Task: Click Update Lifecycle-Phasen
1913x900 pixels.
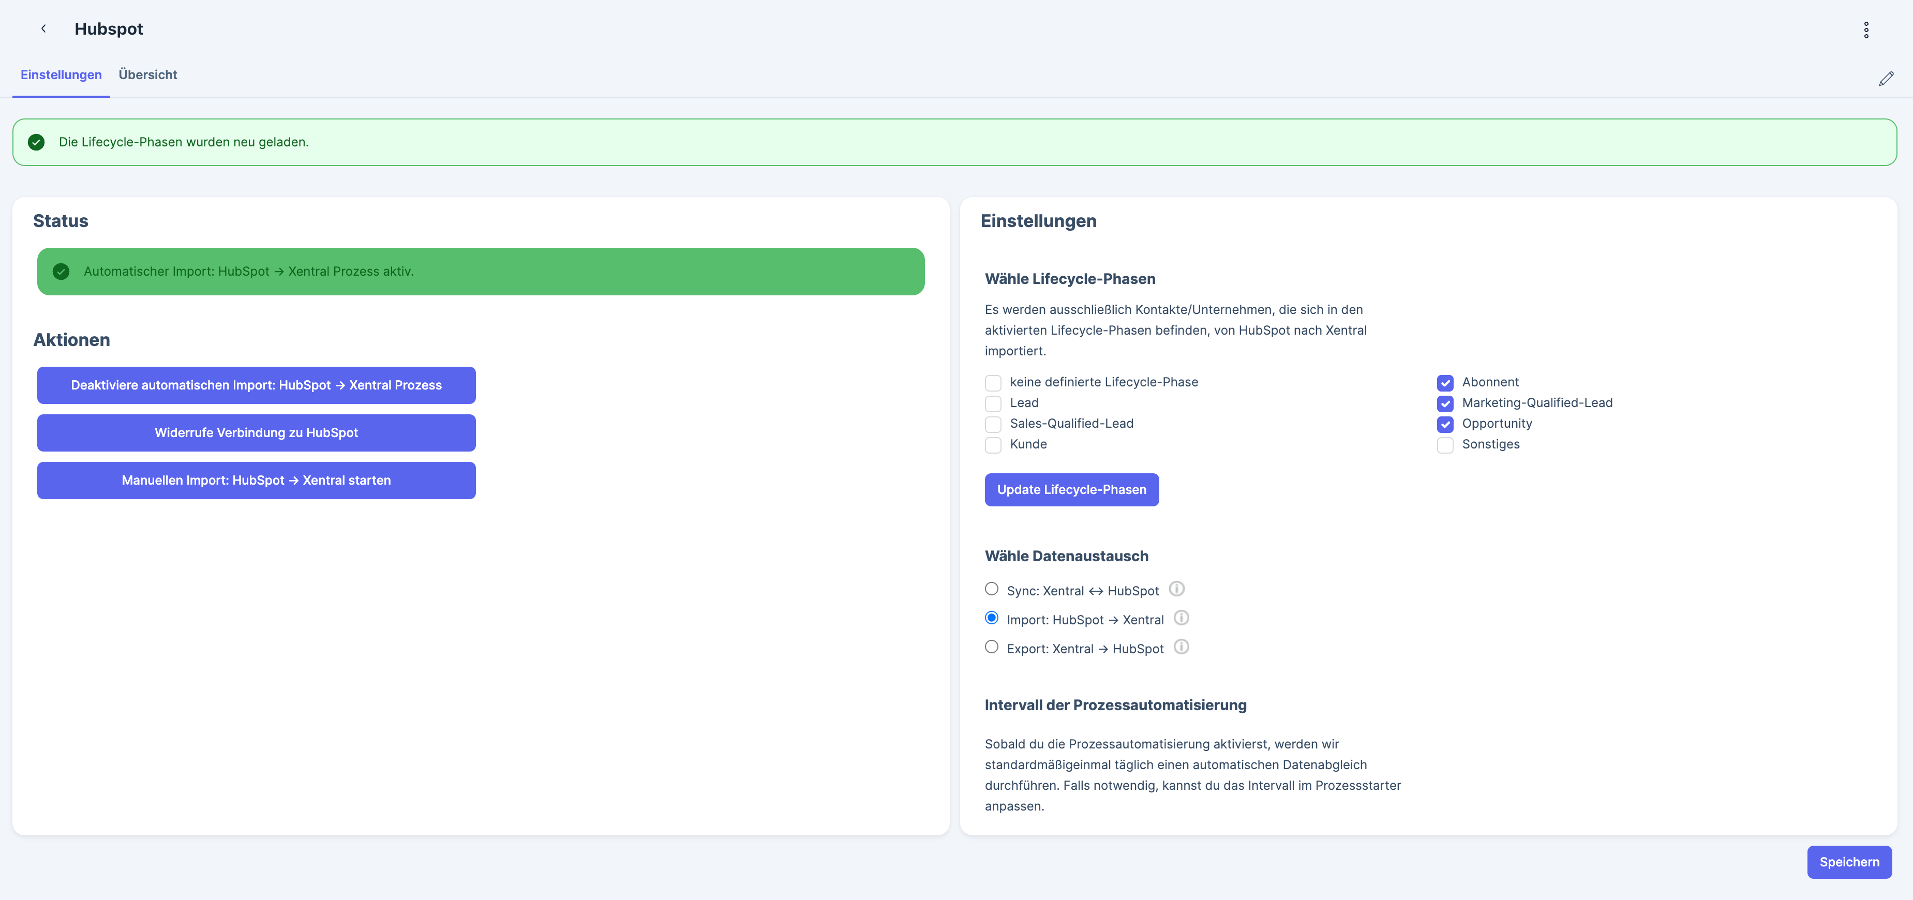Action: 1072,489
